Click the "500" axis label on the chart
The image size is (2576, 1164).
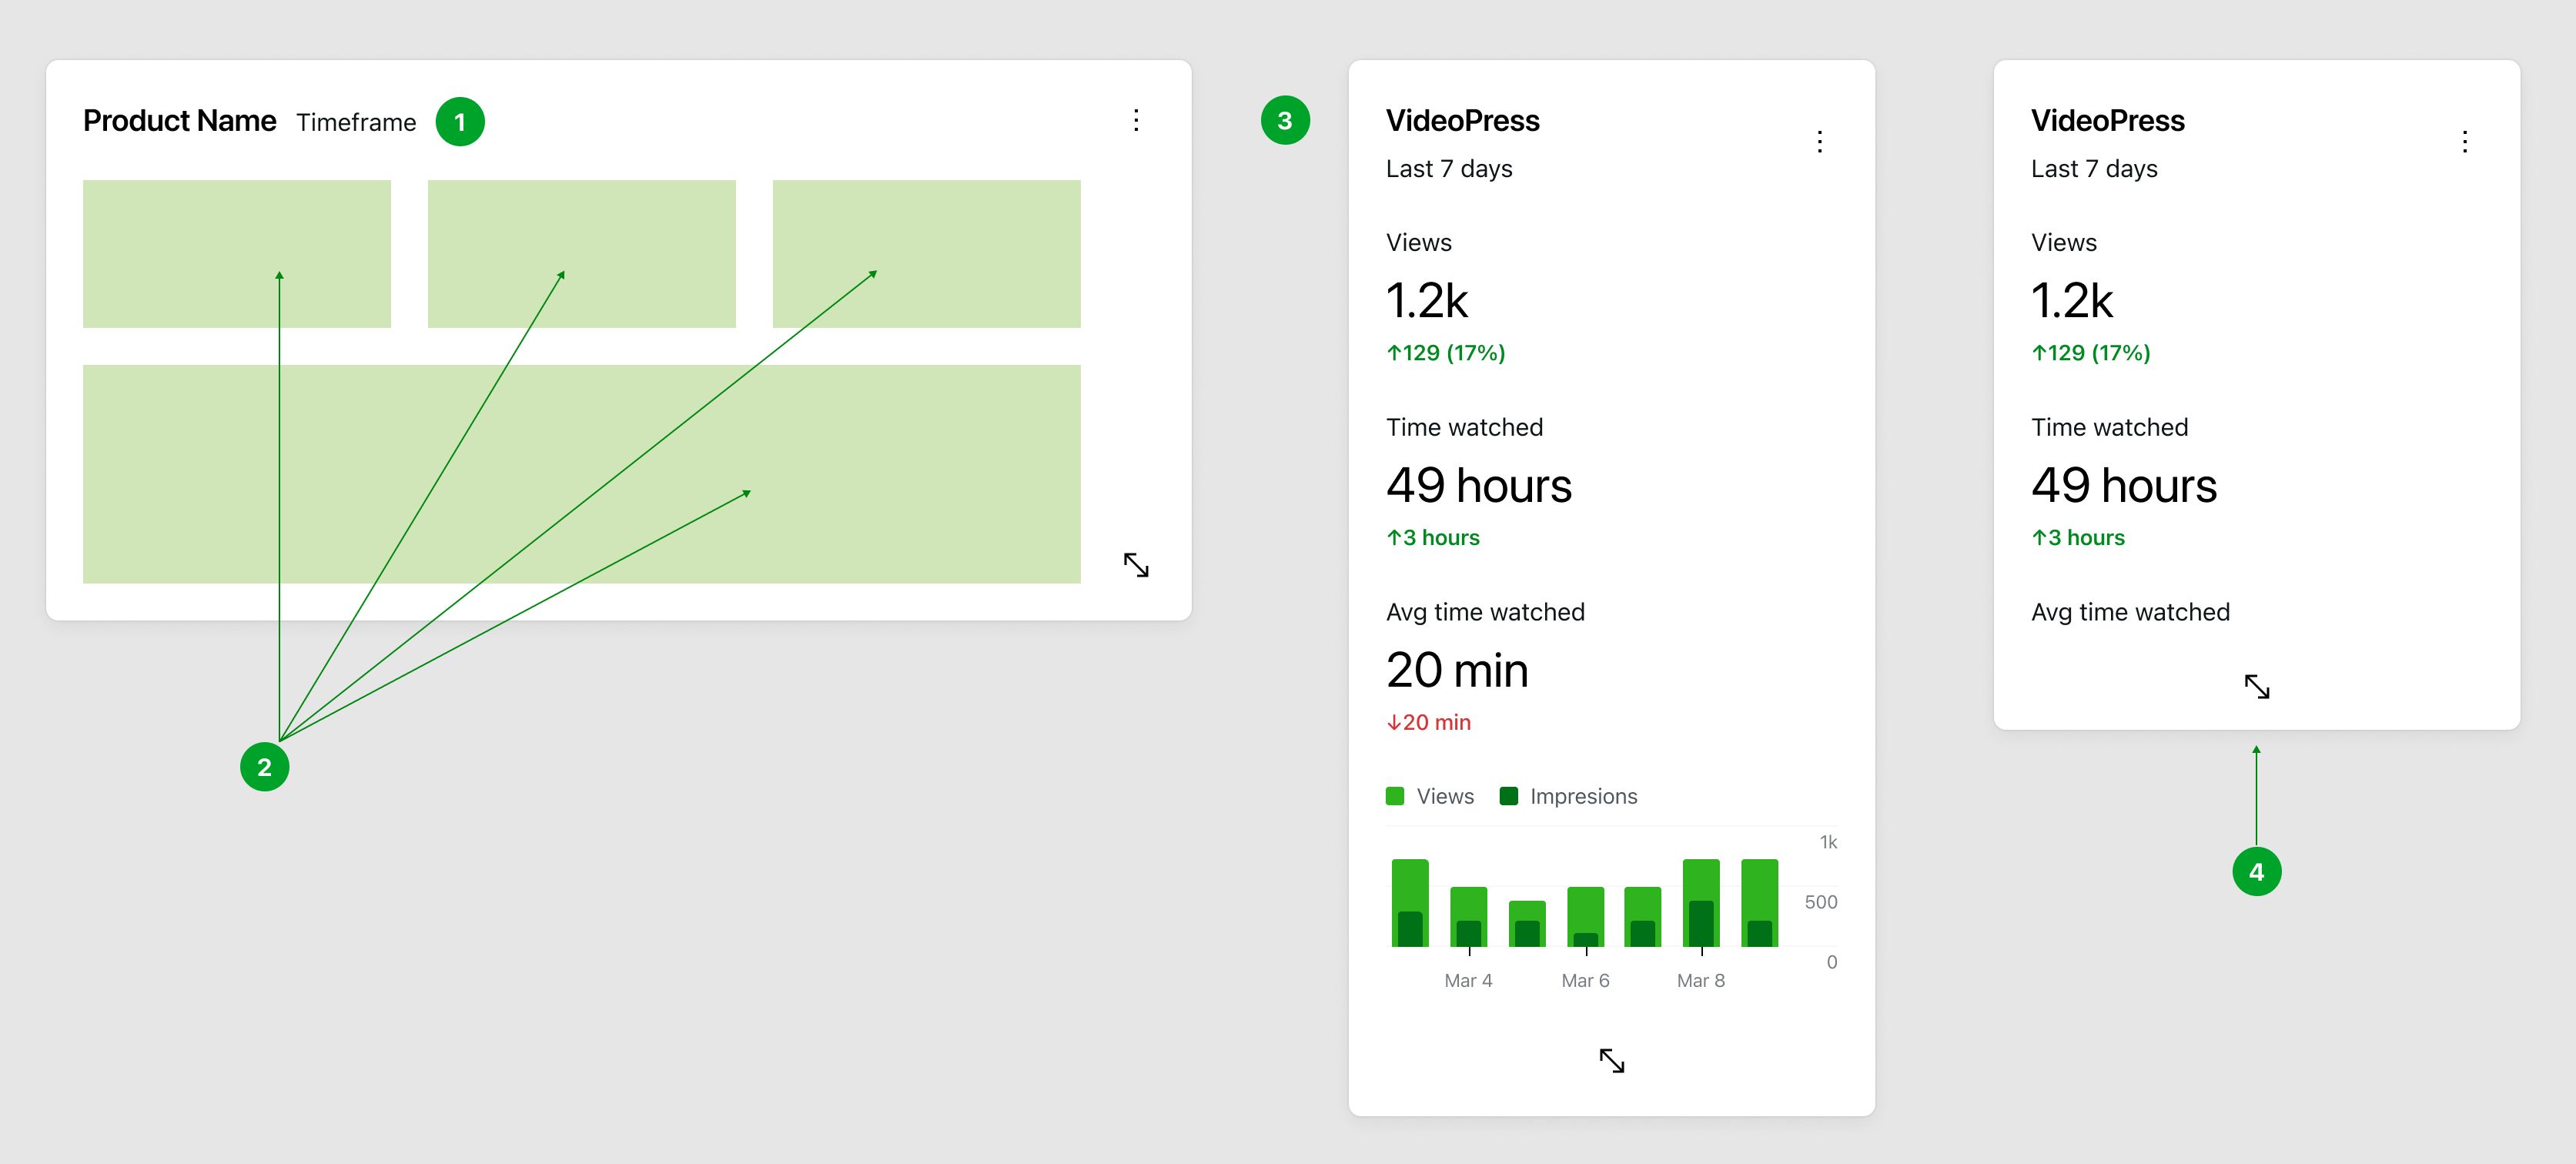(1821, 903)
